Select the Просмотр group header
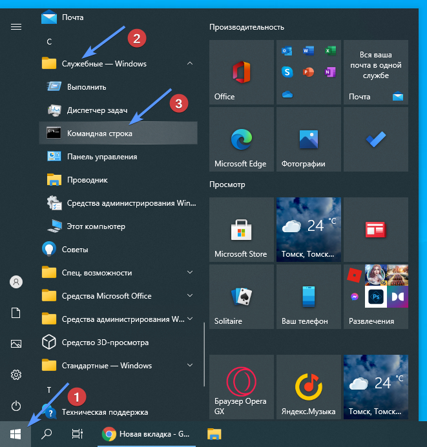 [x=227, y=184]
